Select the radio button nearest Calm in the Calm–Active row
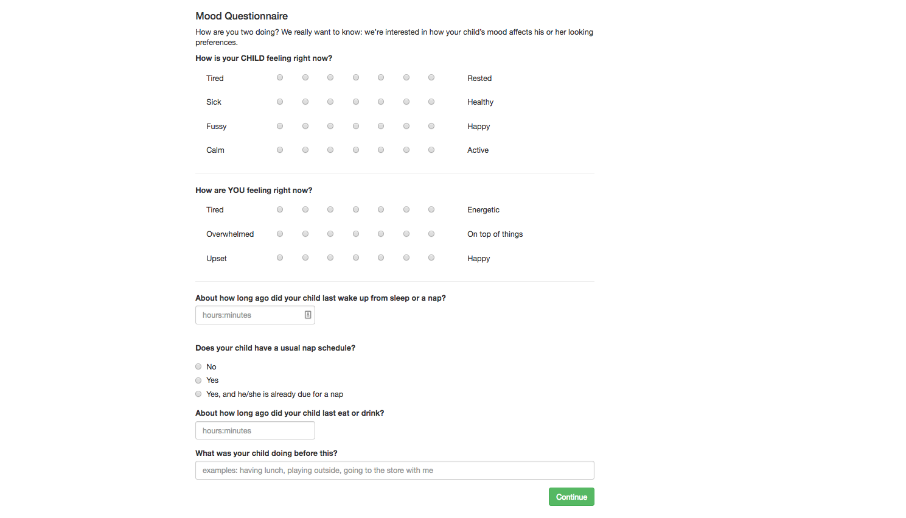This screenshot has width=906, height=518. tap(280, 150)
